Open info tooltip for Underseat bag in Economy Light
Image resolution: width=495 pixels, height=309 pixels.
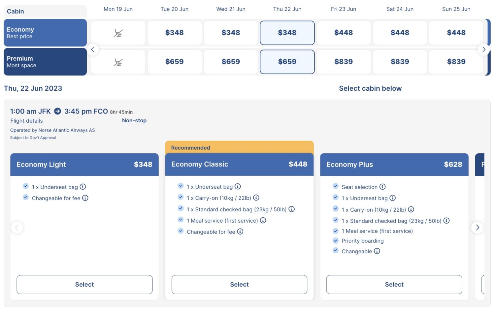pyautogui.click(x=83, y=187)
